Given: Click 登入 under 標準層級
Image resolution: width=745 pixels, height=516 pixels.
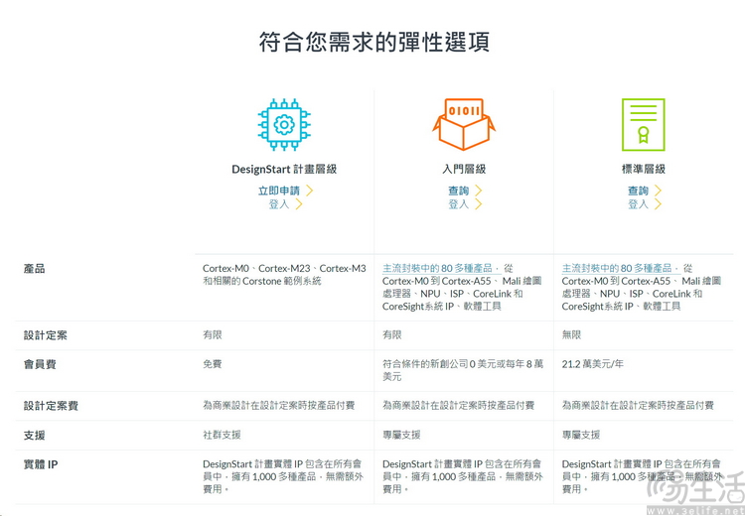Looking at the screenshot, I should (x=638, y=204).
